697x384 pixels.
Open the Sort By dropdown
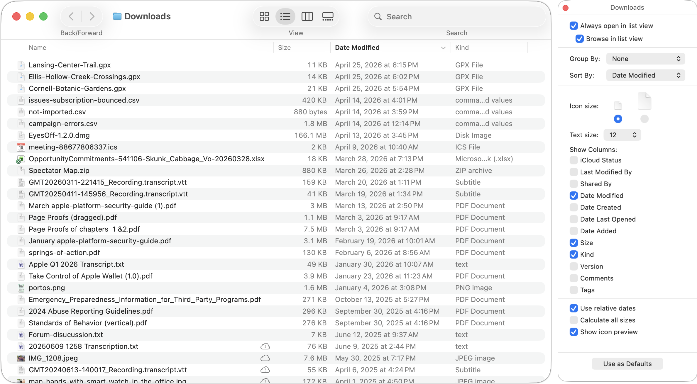point(645,75)
